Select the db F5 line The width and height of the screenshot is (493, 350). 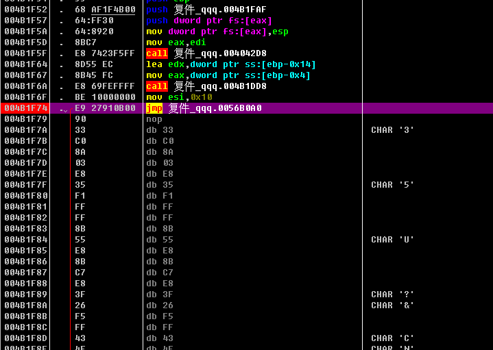(160, 316)
